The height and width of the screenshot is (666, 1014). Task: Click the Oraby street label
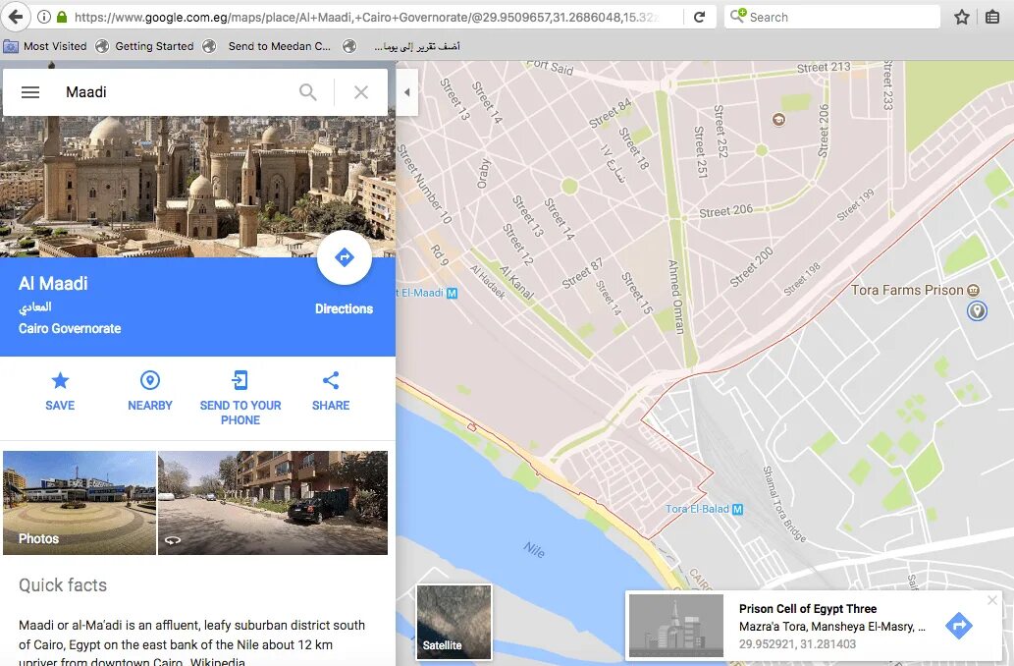pos(484,174)
